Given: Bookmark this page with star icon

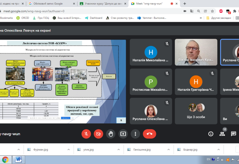Looking at the screenshot, I should (212, 11).
